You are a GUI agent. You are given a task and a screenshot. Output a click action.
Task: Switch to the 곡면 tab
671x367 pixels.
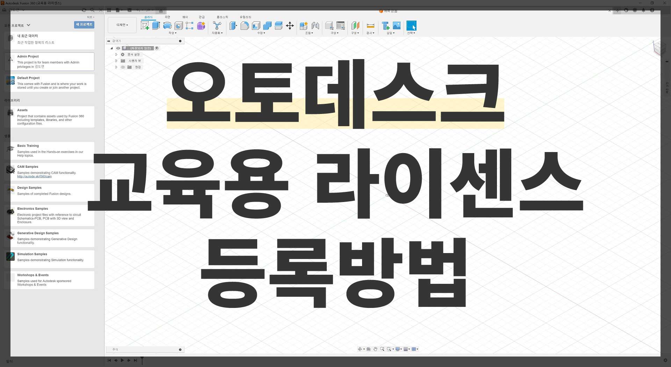(x=167, y=17)
